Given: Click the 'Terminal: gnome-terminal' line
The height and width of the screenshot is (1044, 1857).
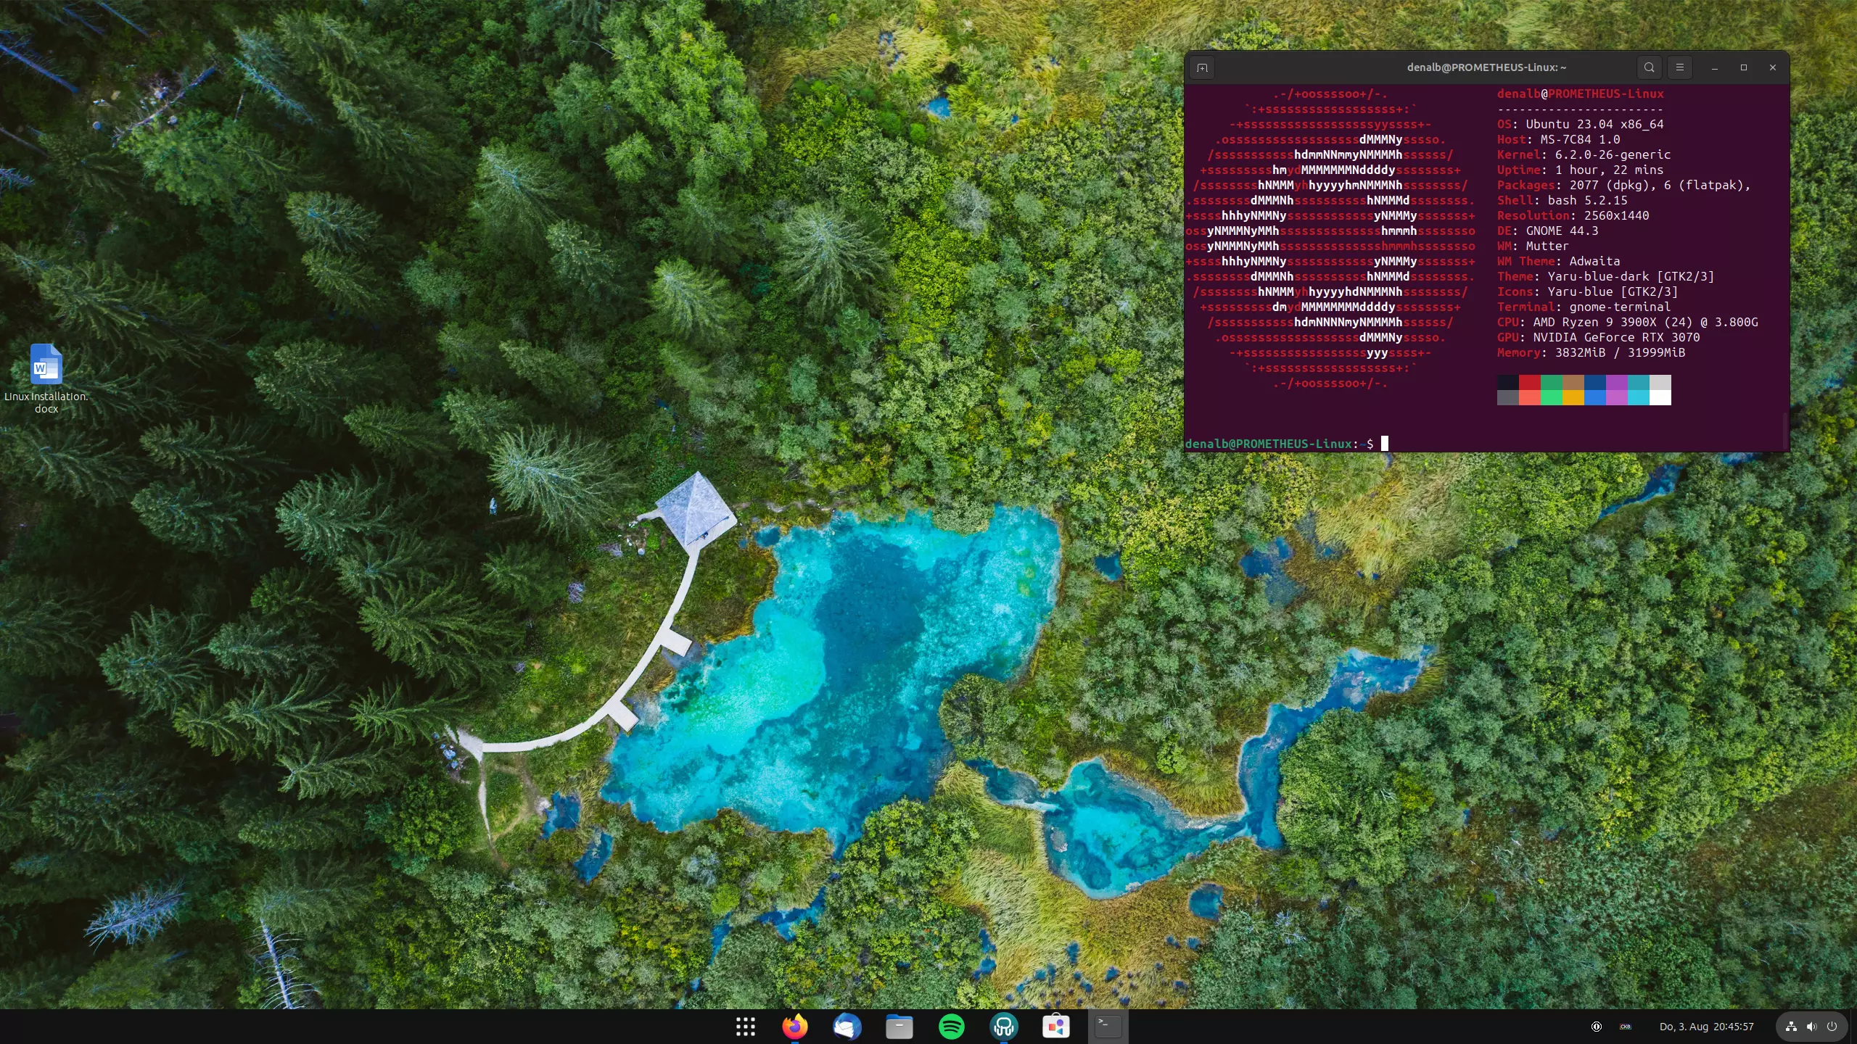Looking at the screenshot, I should tap(1584, 307).
